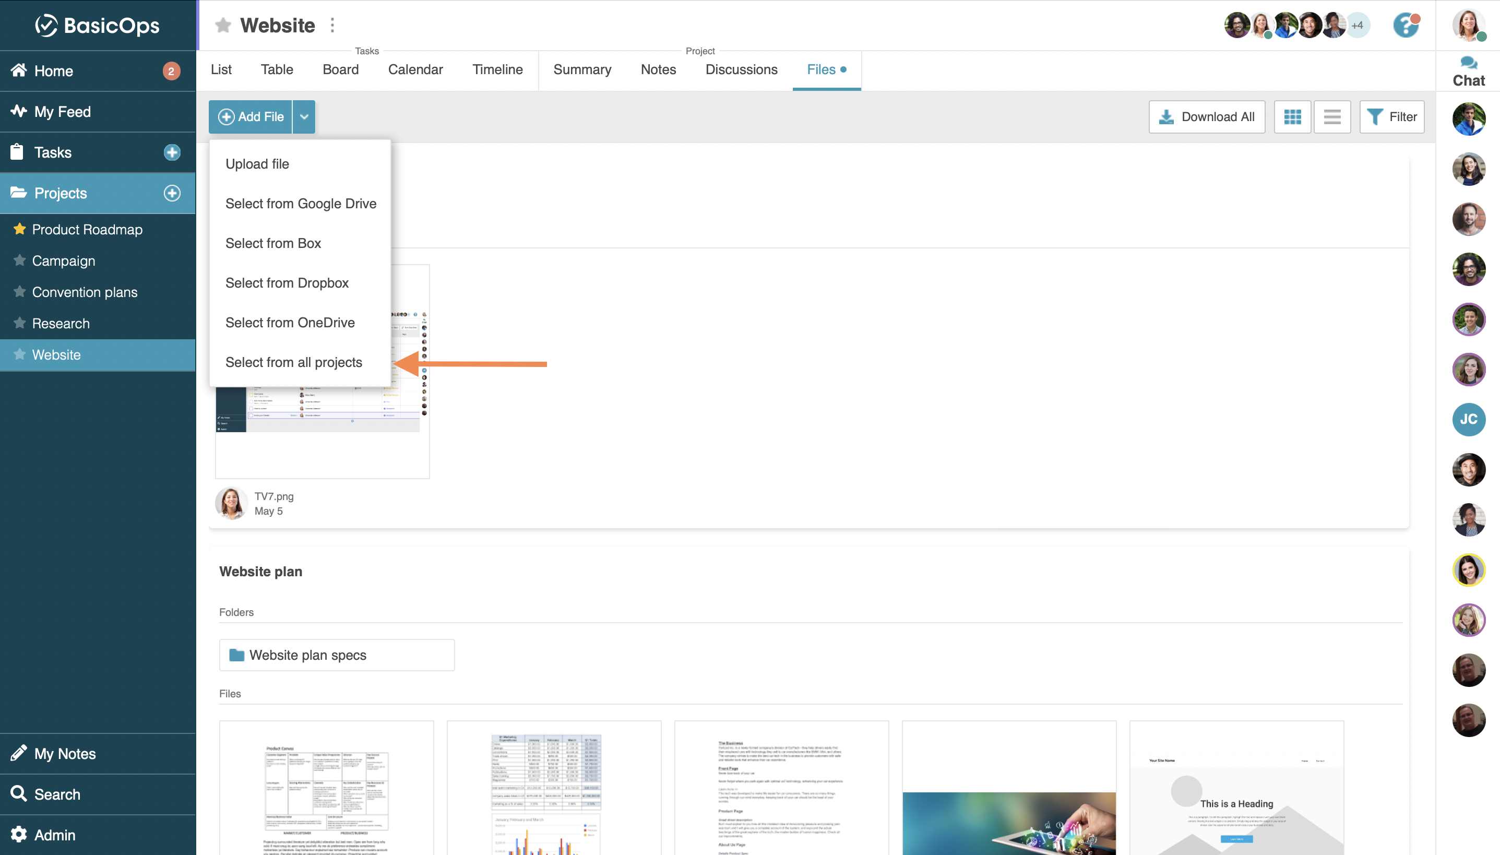Switch to the Table tab

pyautogui.click(x=277, y=70)
